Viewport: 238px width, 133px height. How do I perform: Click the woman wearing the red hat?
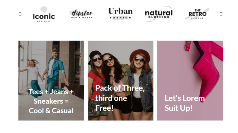[x=140, y=80]
